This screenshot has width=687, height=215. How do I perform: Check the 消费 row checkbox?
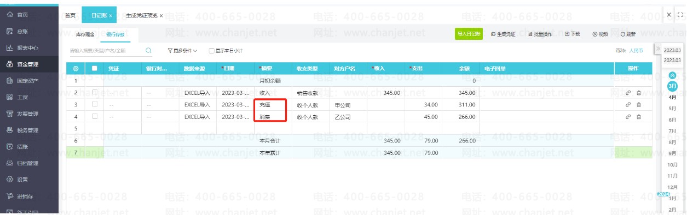95,116
